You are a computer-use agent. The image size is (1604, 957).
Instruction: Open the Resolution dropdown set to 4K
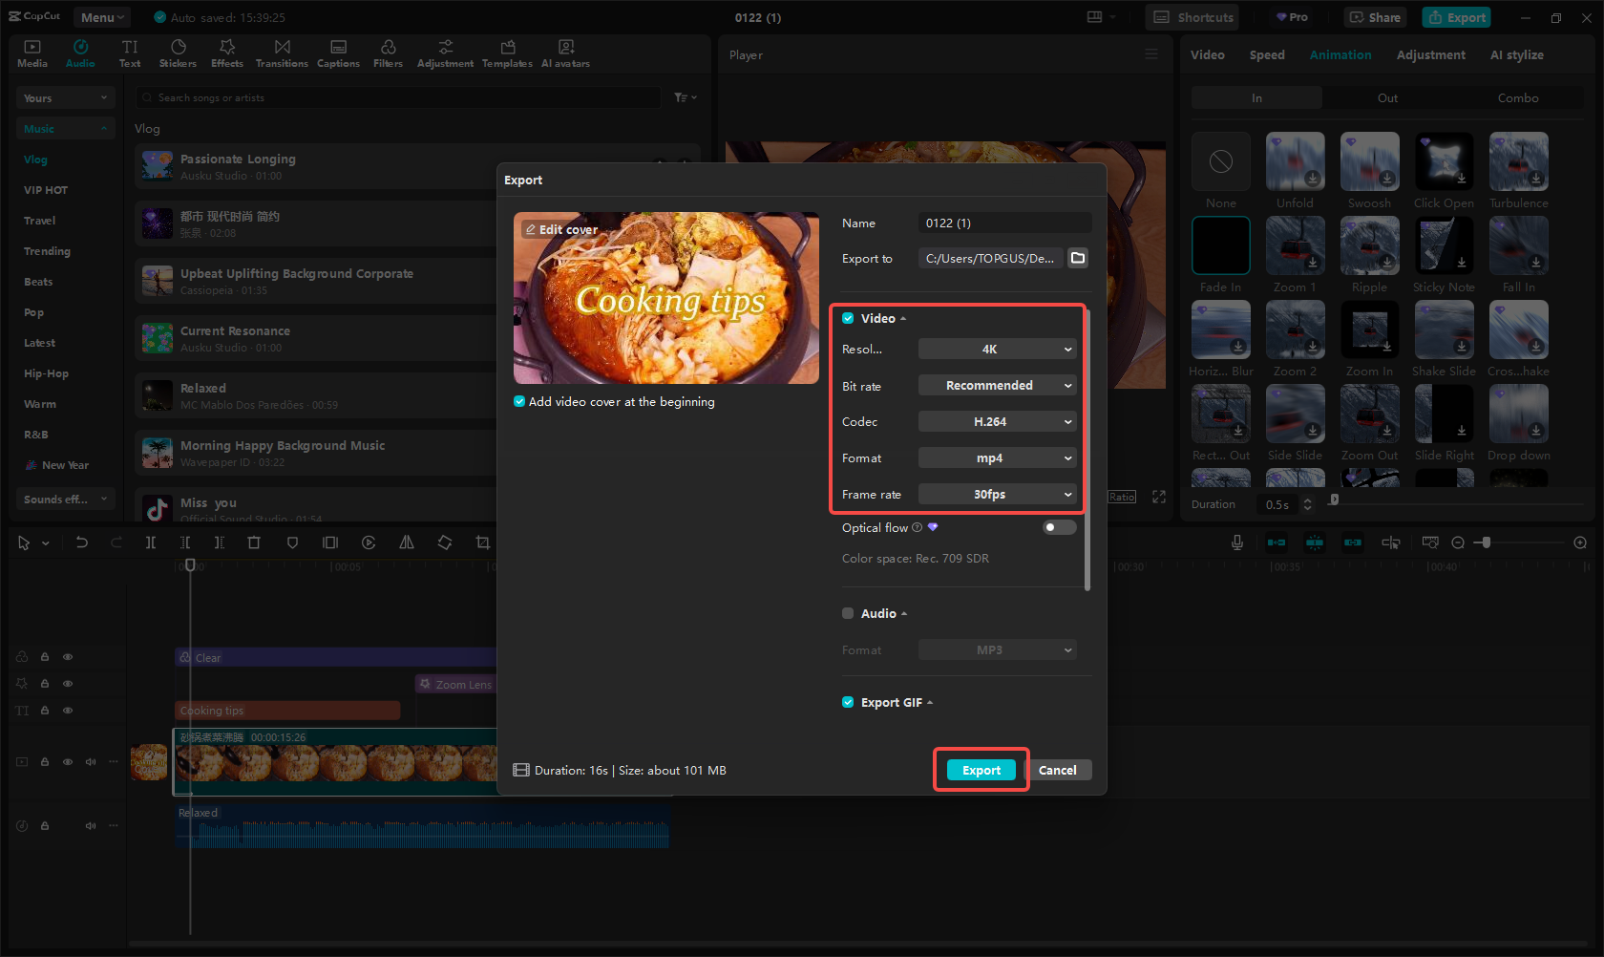point(997,349)
